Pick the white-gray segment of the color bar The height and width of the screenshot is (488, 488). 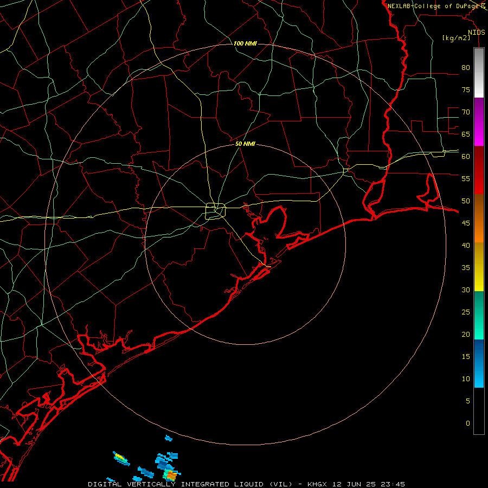tap(479, 73)
